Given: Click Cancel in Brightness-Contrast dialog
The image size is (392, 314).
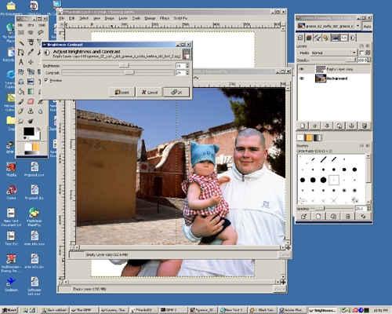Looking at the screenshot, I should 150,92.
